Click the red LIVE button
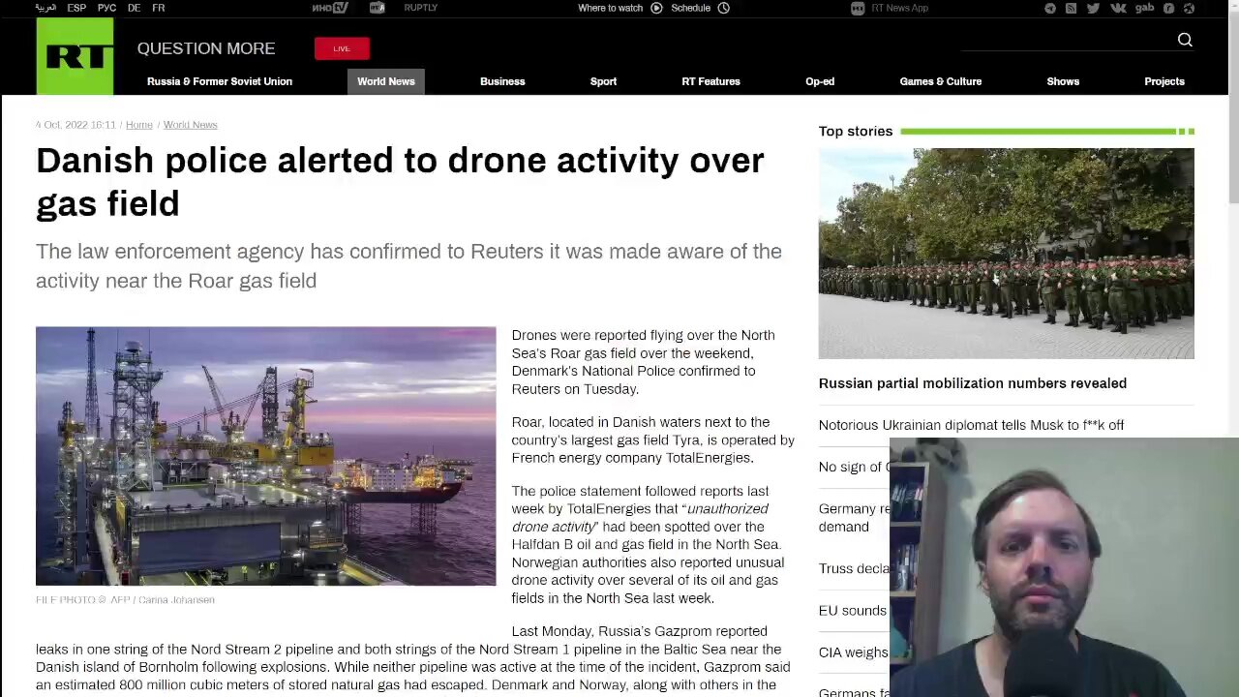 [x=342, y=48]
